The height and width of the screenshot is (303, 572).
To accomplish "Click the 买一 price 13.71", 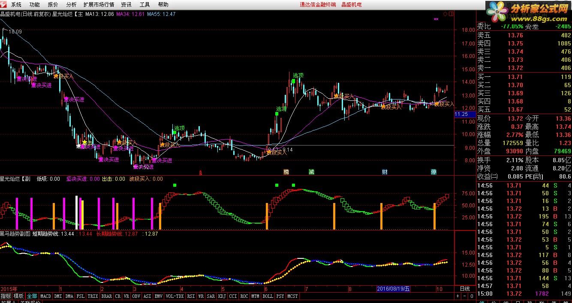I will pyautogui.click(x=515, y=77).
